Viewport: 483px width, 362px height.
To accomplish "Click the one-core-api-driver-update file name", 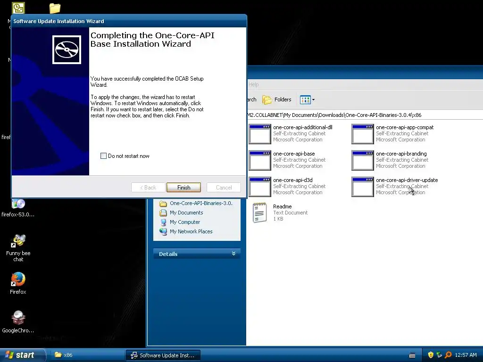I will click(407, 180).
